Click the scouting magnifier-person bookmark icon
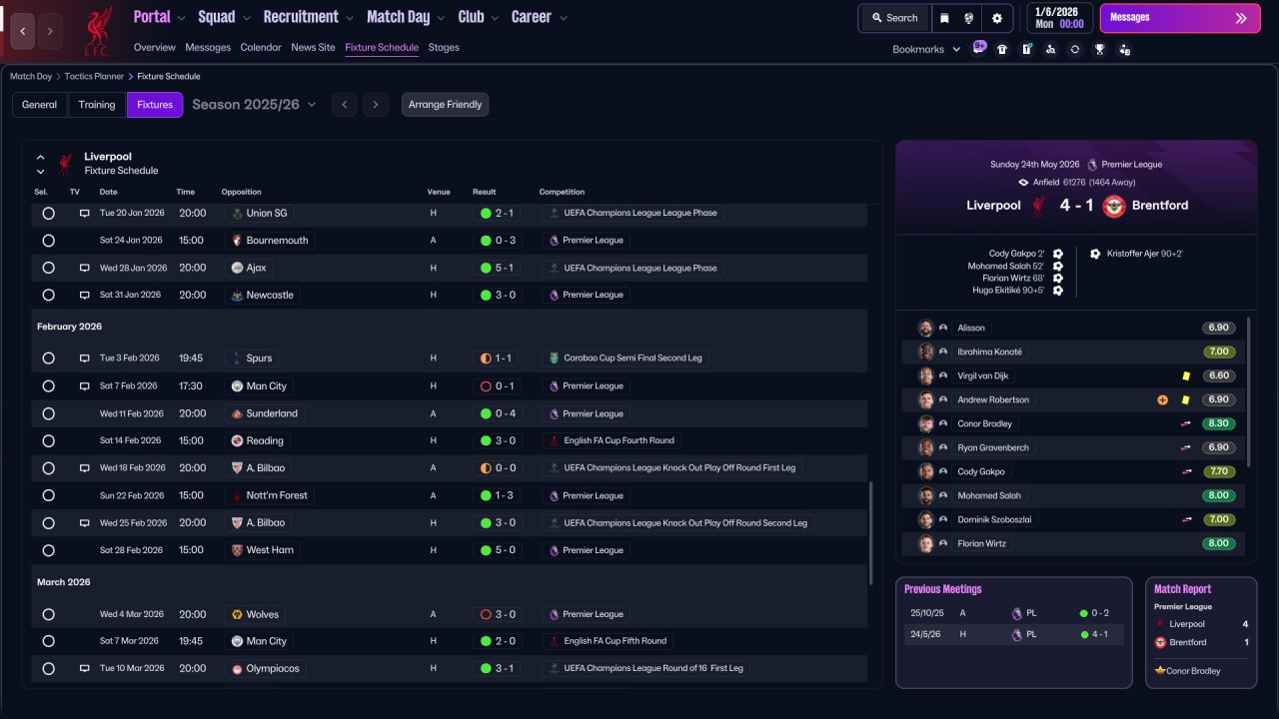This screenshot has height=719, width=1279. coord(1050,49)
